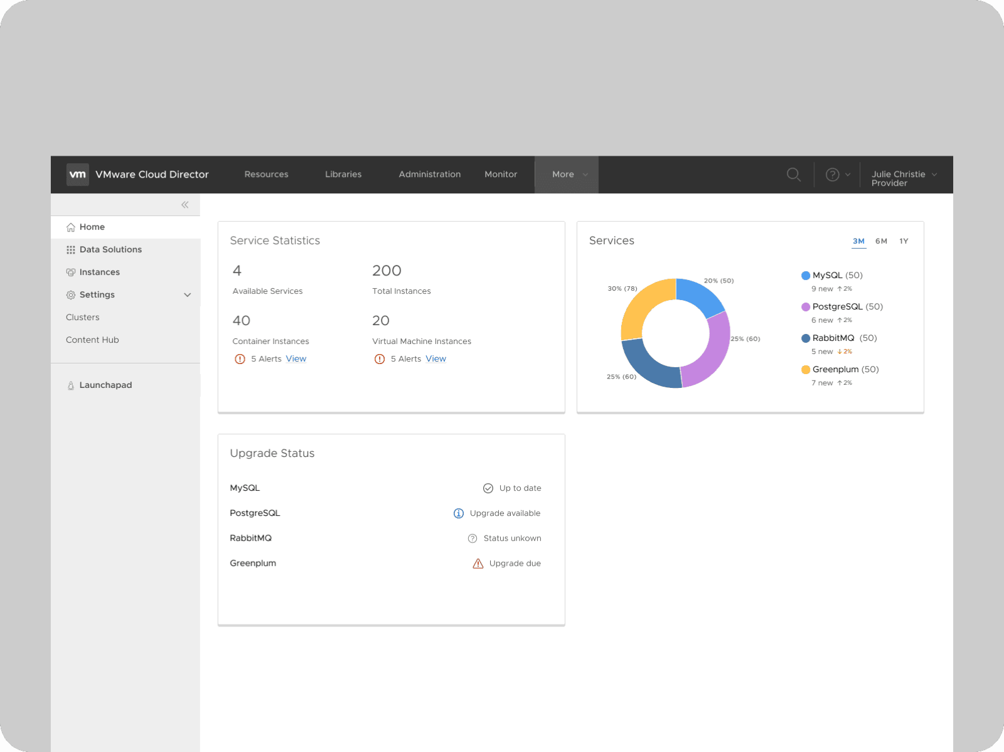The width and height of the screenshot is (1004, 752).
Task: Open the More dropdown menu
Action: [566, 175]
